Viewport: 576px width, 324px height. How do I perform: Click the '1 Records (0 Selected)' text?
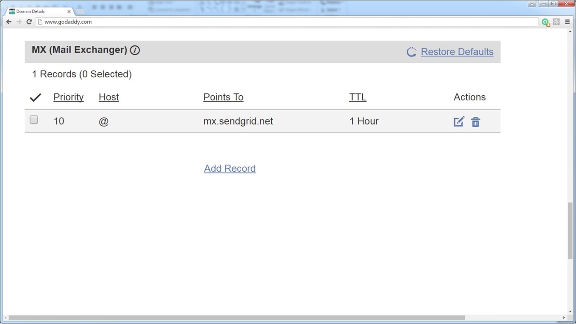(82, 74)
